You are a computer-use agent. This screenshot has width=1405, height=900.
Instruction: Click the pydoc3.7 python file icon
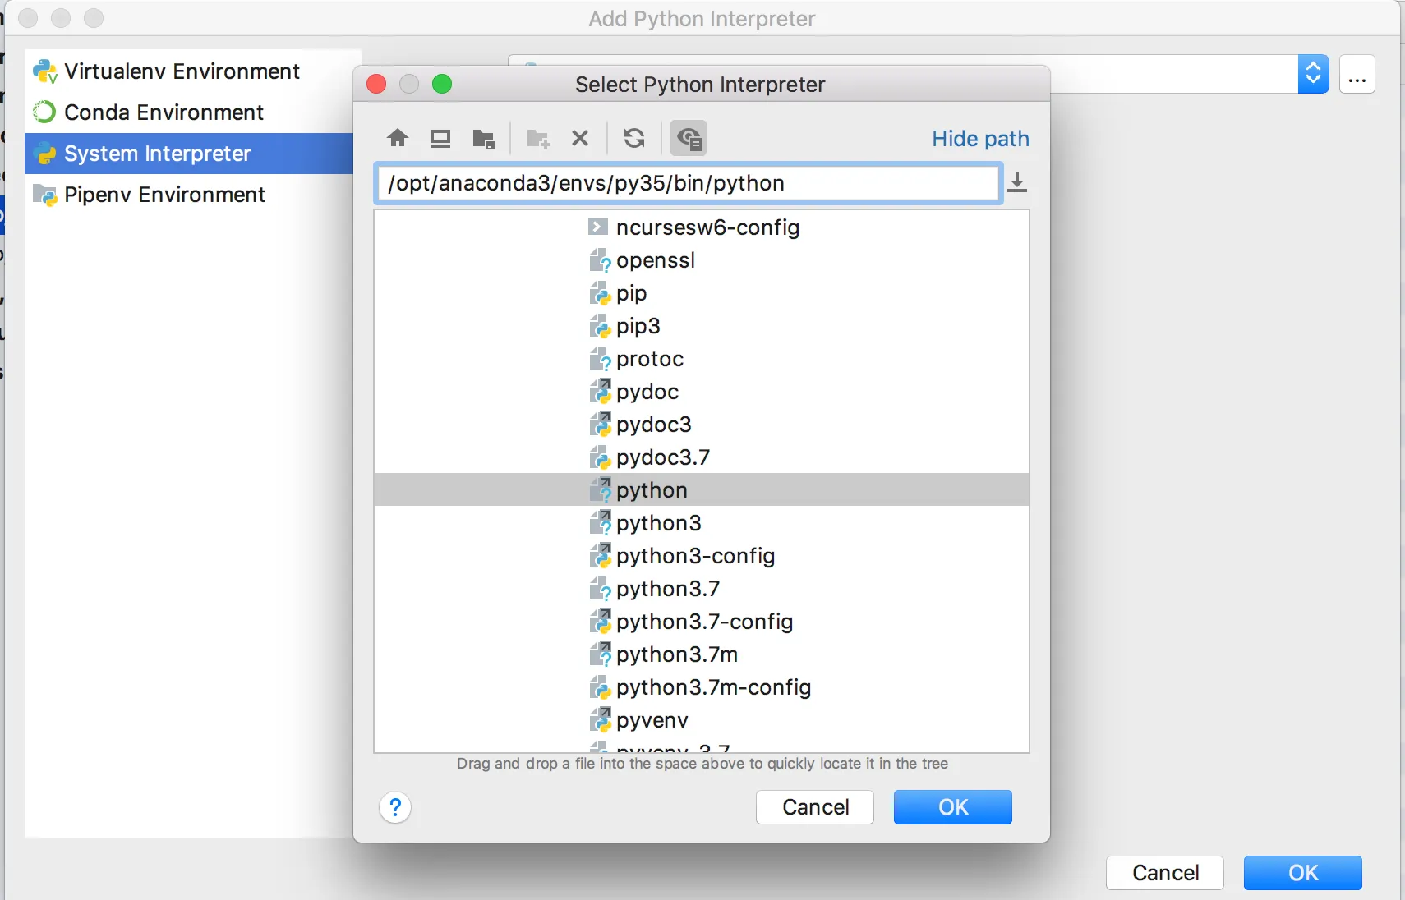tap(600, 457)
